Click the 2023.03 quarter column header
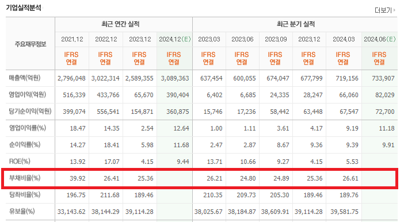 [209, 39]
